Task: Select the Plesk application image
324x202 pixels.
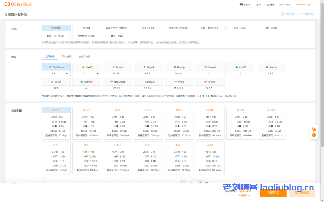Action: (179, 82)
